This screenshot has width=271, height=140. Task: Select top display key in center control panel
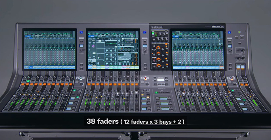click(x=163, y=98)
